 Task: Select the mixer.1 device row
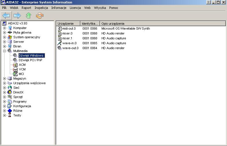141,38
